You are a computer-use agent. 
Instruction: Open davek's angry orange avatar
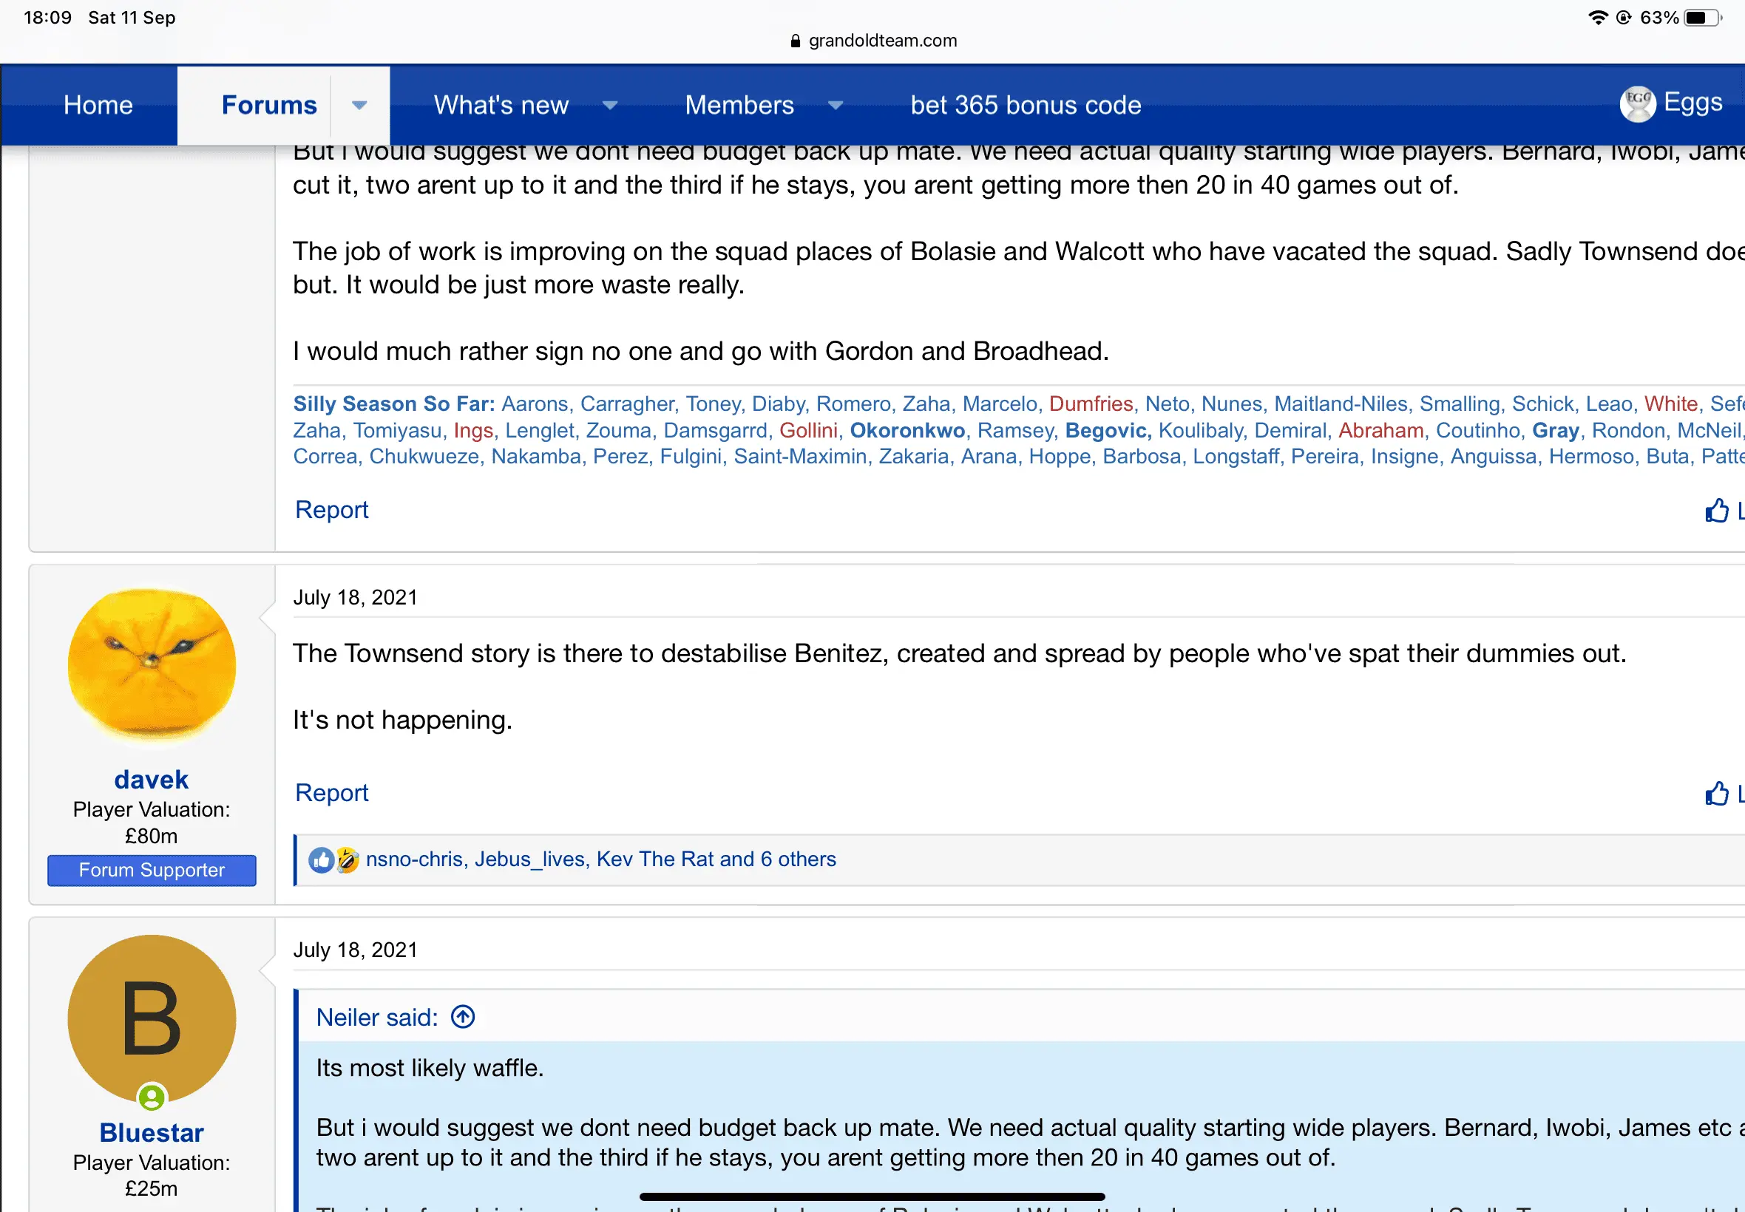coord(151,665)
